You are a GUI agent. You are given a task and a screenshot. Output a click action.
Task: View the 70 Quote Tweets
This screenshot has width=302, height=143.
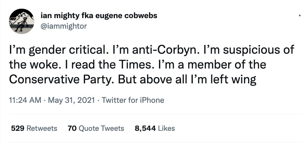tap(96, 128)
